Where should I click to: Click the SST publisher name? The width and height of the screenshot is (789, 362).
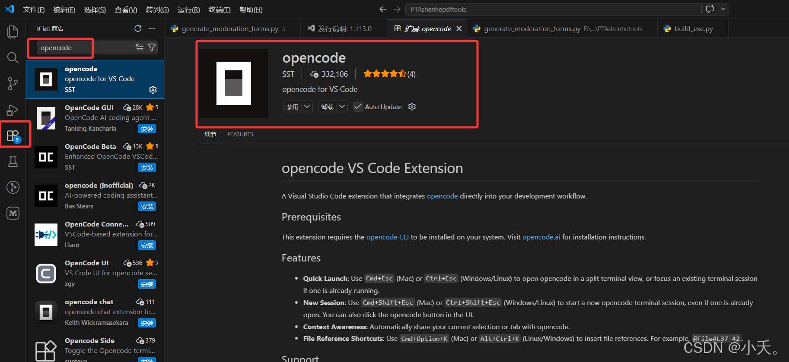pos(288,74)
